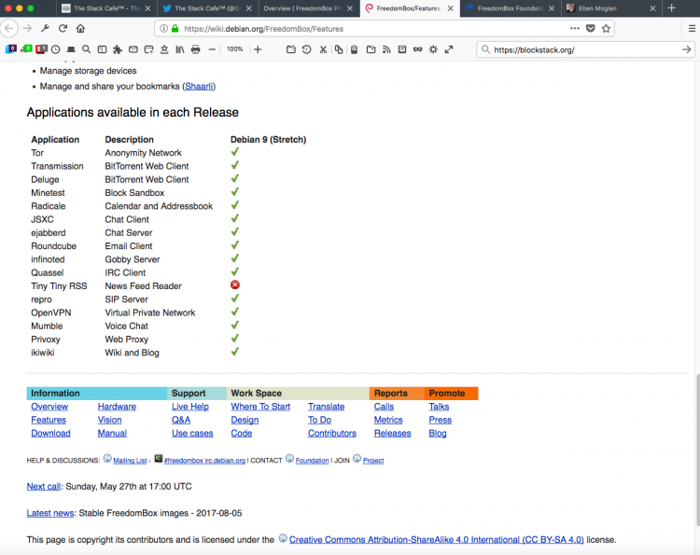Open the developer tools wrench icon
The image size is (700, 555).
coord(45,29)
